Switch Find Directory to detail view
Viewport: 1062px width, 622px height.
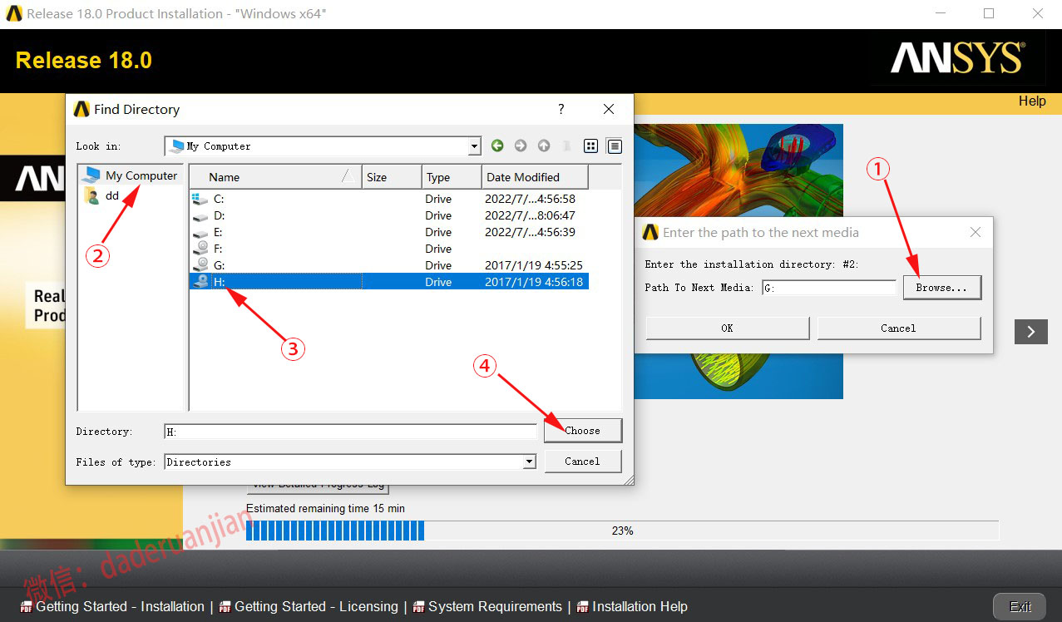[615, 146]
